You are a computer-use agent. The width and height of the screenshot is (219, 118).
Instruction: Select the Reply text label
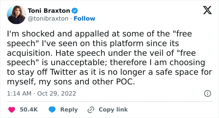click(x=69, y=110)
